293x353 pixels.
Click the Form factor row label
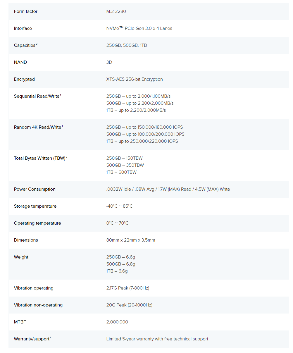26,11
